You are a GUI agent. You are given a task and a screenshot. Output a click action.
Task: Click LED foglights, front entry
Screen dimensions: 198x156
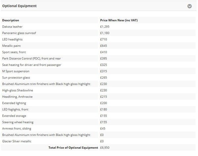[15, 109]
